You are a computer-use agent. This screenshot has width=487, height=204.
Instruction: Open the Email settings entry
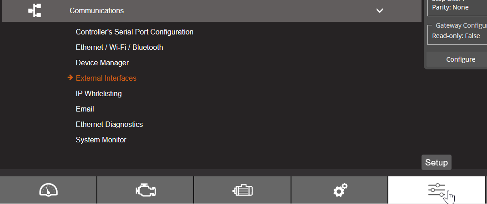[x=85, y=109]
